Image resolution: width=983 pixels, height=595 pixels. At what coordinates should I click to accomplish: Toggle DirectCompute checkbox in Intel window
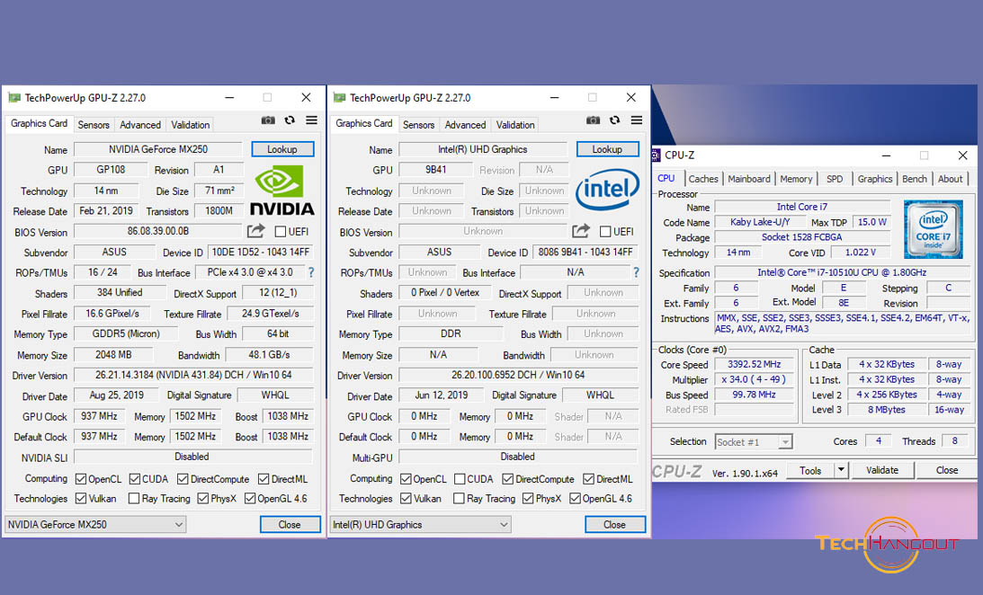(x=508, y=479)
